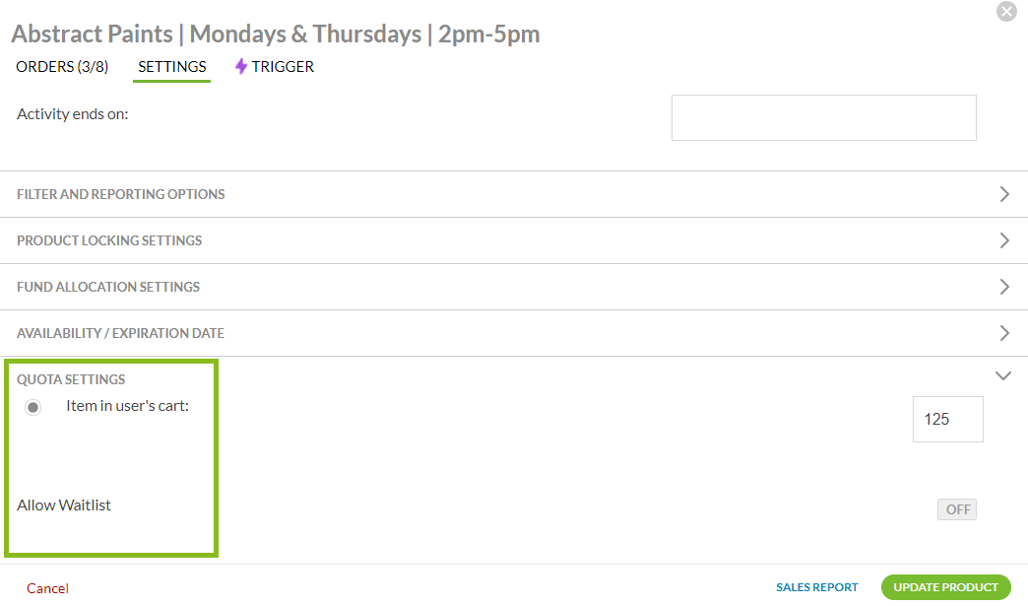Select the Item in user's cart radio button
The image size is (1028, 606).
pos(33,407)
